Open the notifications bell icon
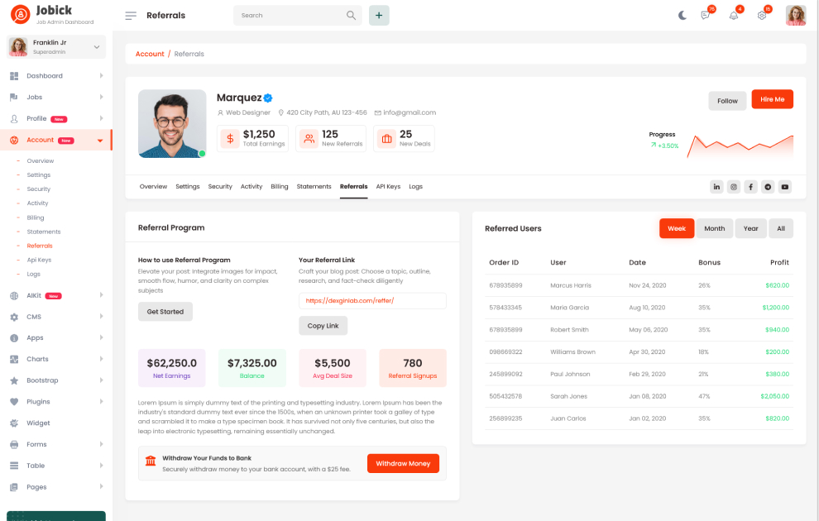This screenshot has width=819, height=521. click(x=734, y=15)
